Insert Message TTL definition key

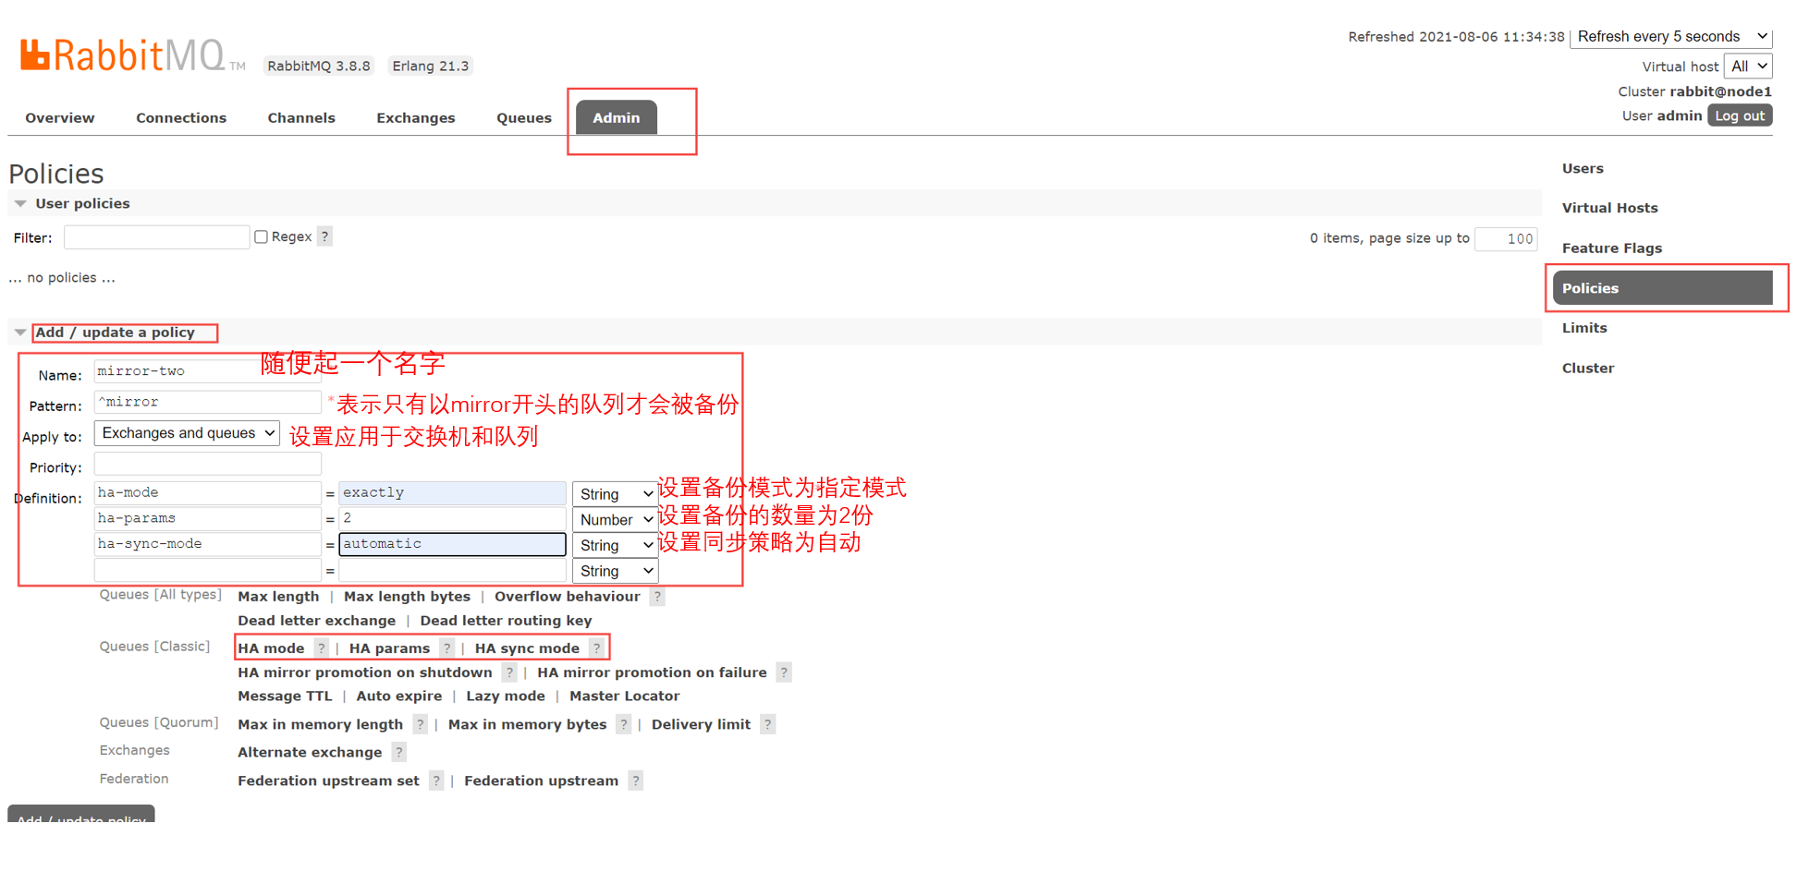click(285, 696)
